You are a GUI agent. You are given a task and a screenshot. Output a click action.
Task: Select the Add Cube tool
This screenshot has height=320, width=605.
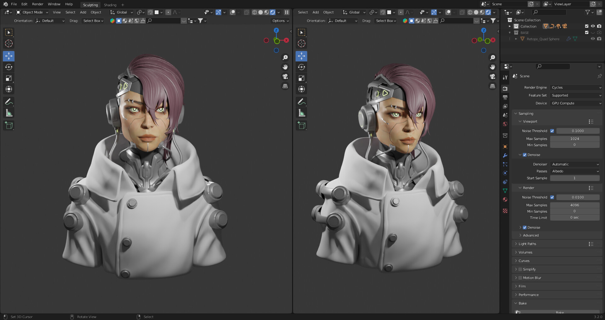tap(9, 125)
